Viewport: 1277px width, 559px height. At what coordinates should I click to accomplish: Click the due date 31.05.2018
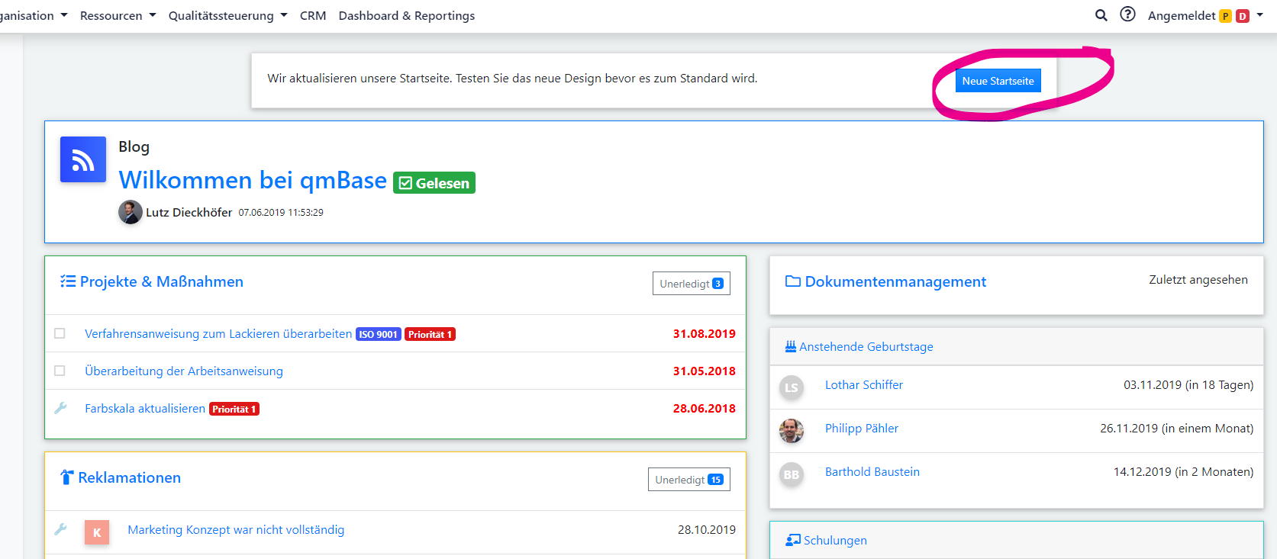[705, 371]
